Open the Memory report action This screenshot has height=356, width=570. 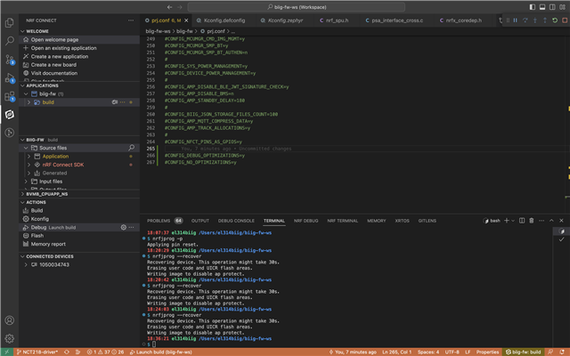(x=48, y=244)
